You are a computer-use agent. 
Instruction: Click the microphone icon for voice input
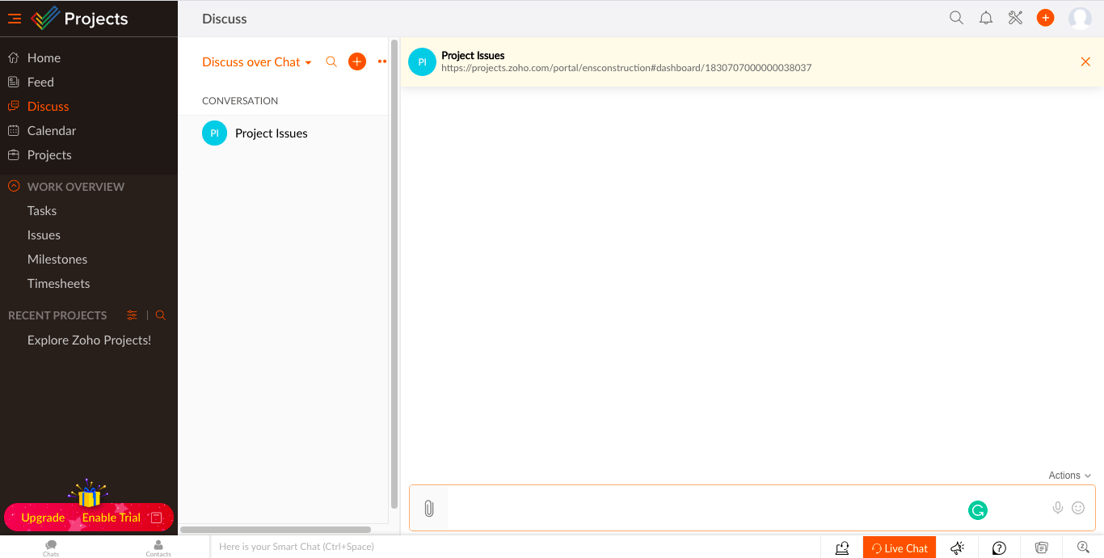(1057, 508)
